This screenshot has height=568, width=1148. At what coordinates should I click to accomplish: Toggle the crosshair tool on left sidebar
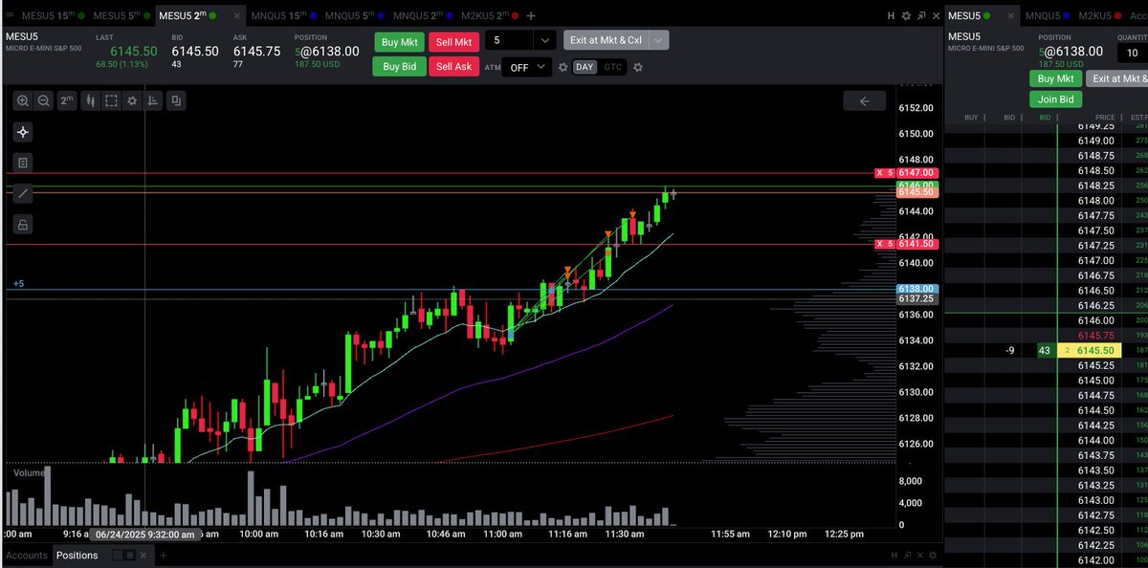pos(23,132)
